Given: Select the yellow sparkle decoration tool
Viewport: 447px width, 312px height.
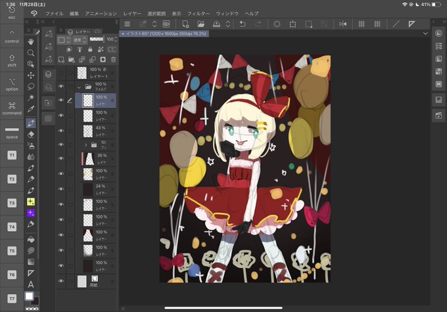Looking at the screenshot, I should pos(31,202).
